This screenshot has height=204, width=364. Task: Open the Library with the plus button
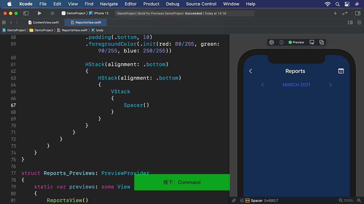coord(335,13)
